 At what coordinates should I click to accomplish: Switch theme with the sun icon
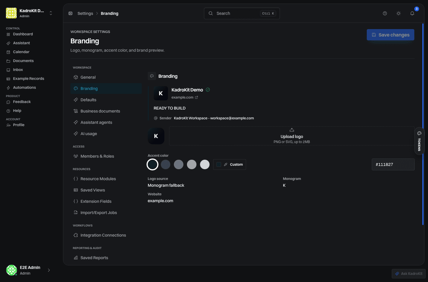point(399,13)
